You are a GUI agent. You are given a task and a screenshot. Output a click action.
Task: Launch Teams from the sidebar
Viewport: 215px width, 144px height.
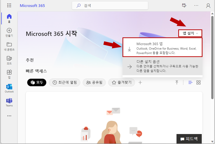(x=9, y=102)
